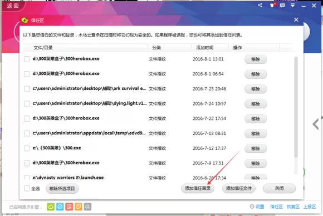The height and width of the screenshot is (216, 323).
Task: Open the 信任区 link in bottom bar
Action: tap(276, 207)
